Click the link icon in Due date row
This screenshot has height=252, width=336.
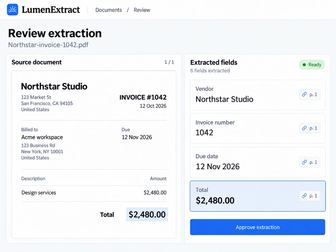pos(304,162)
